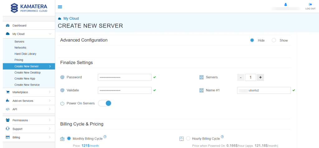Click the Servers count server icon
This screenshot has height=148, width=319.
202,77
